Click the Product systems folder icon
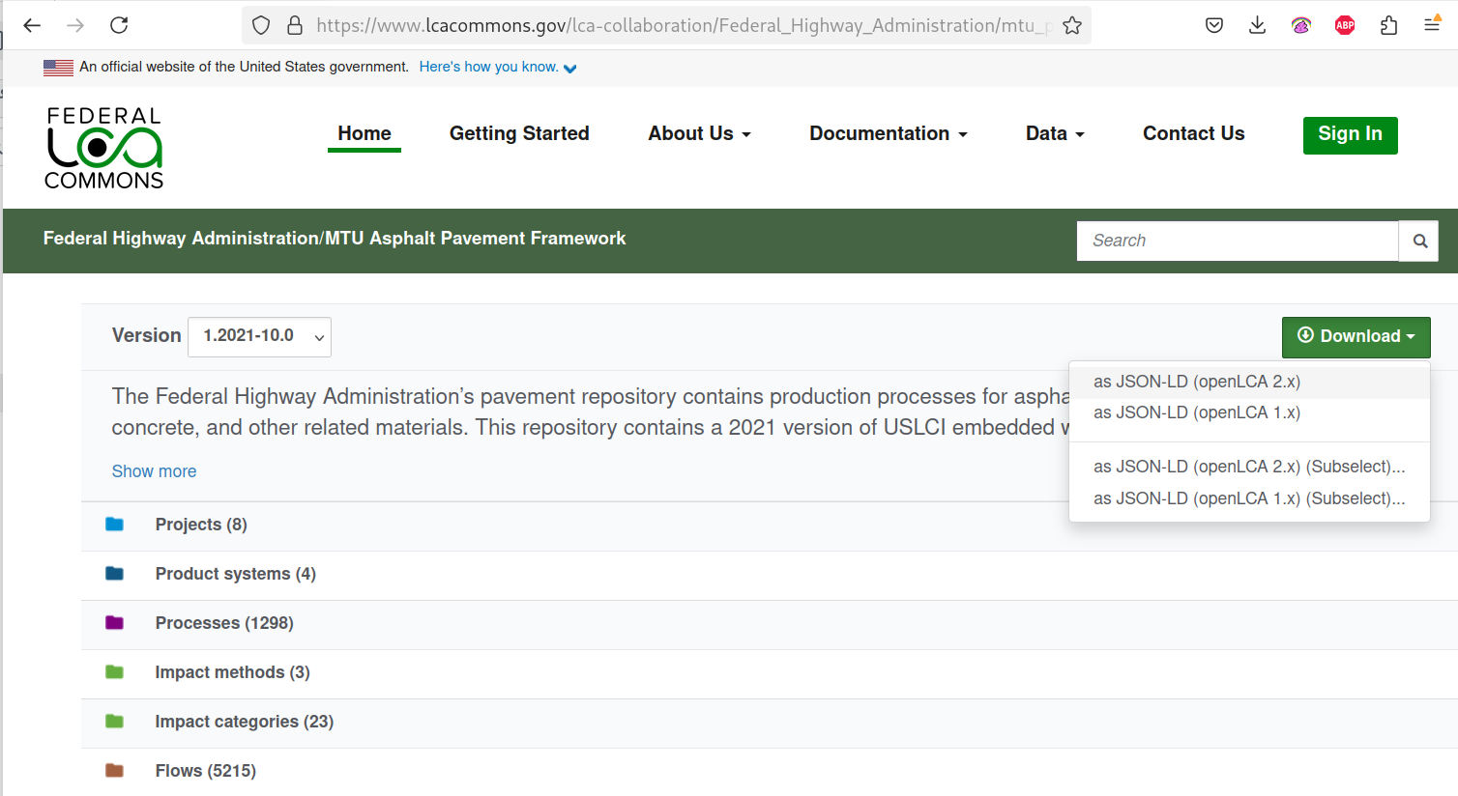The image size is (1458, 796). pyautogui.click(x=114, y=574)
